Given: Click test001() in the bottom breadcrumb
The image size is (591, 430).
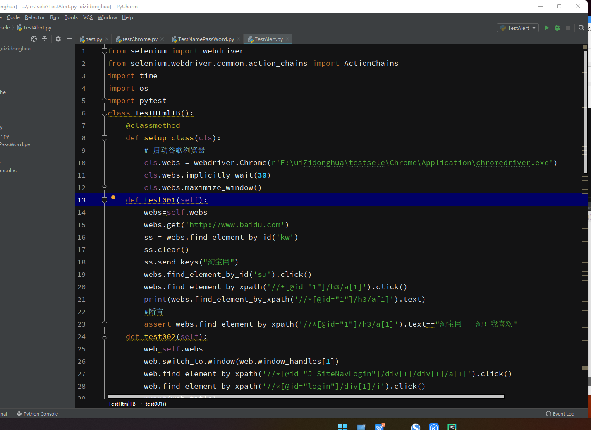Looking at the screenshot, I should point(156,404).
